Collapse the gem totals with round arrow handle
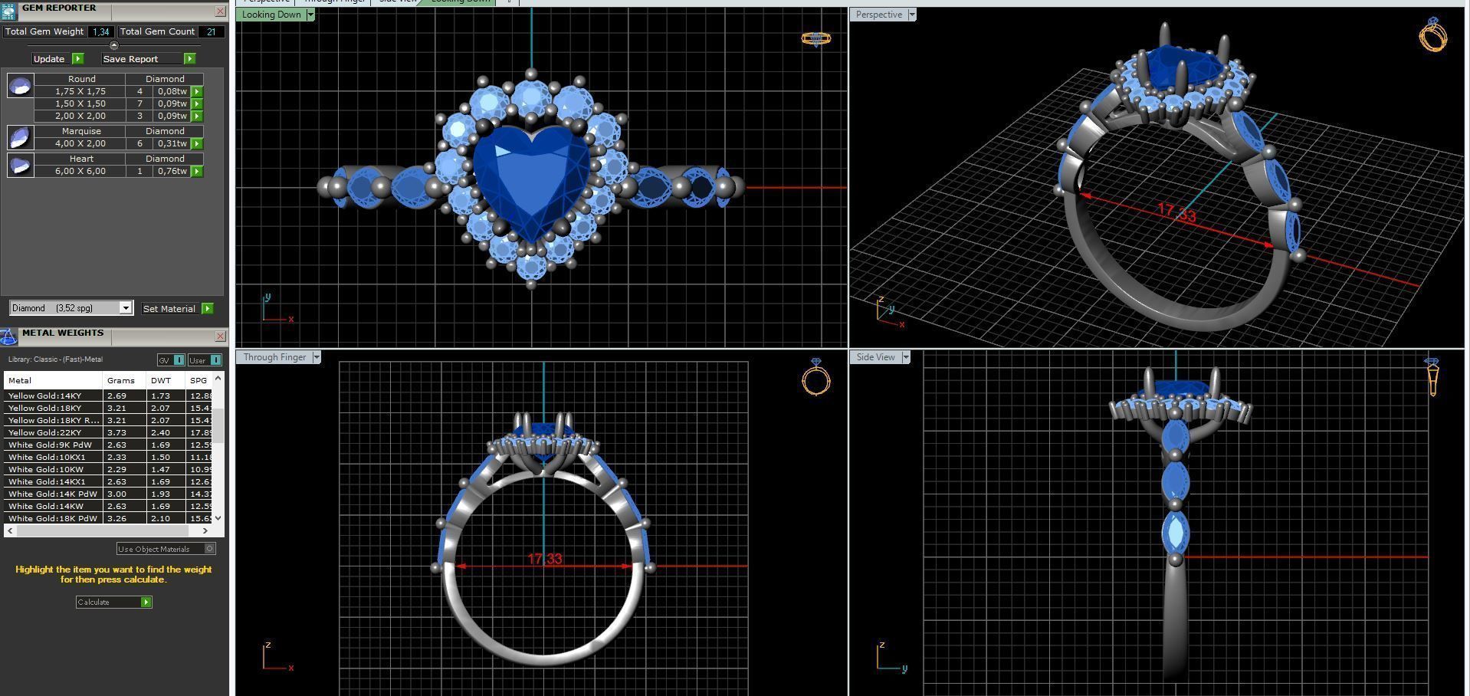1470x696 pixels. 114,45
